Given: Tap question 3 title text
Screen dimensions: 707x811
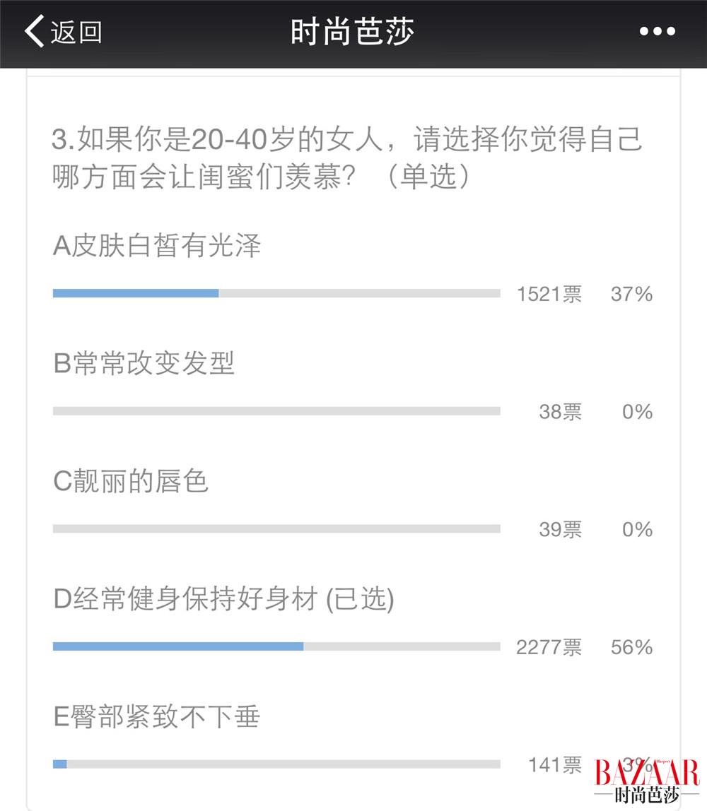Looking at the screenshot, I should point(346,158).
